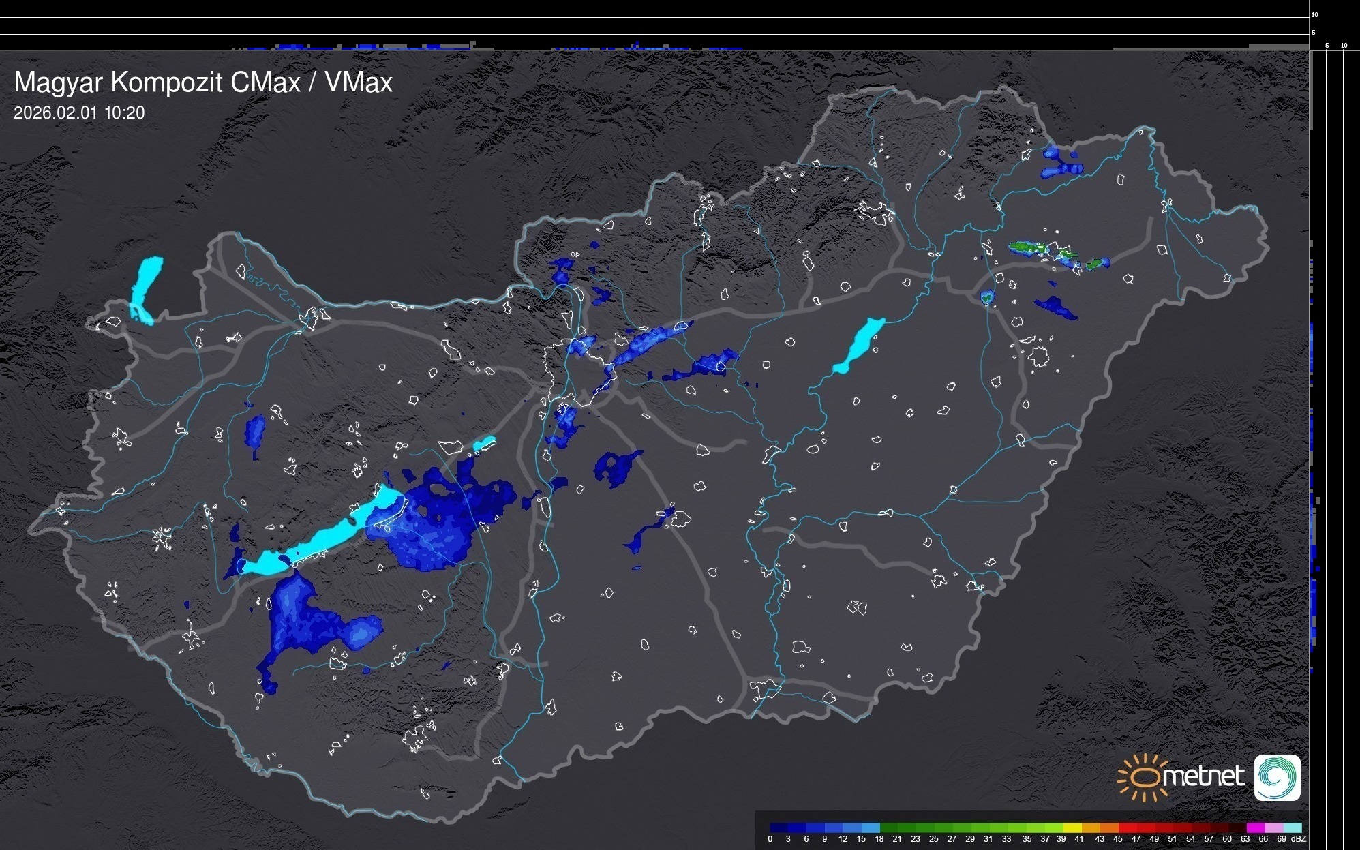Click the cyan 69 dBZ legend swatch
The width and height of the screenshot is (1360, 850).
coord(1293,828)
